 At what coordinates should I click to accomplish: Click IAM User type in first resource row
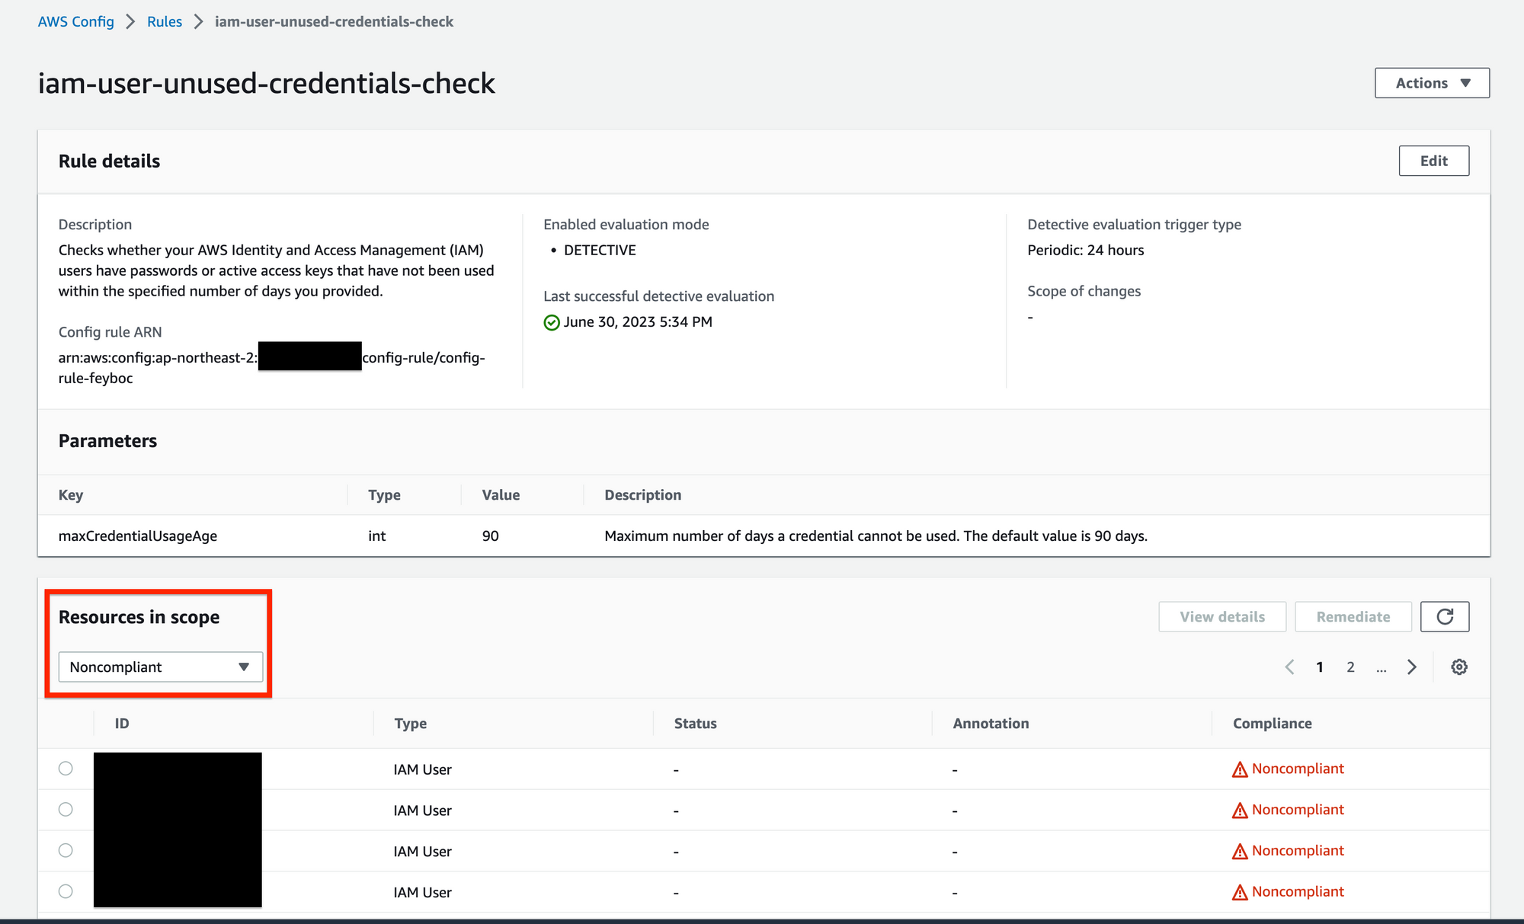tap(422, 769)
